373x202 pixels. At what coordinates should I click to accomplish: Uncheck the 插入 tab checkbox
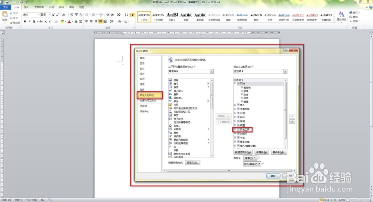[x=238, y=105]
